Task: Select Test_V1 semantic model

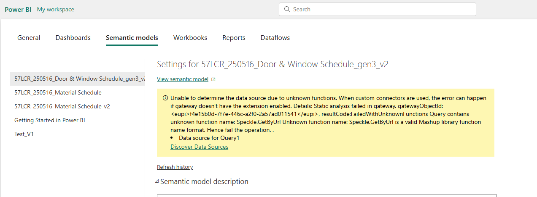Action: click(x=24, y=134)
